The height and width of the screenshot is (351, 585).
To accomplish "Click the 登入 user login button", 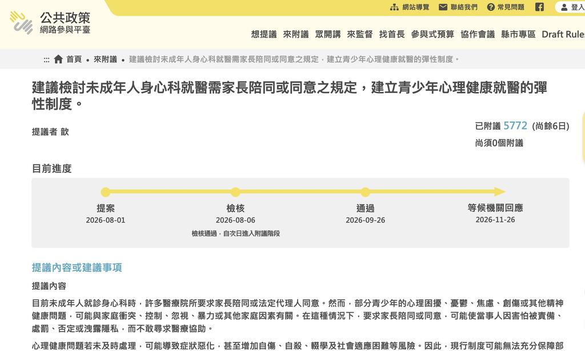I will 572,7.
